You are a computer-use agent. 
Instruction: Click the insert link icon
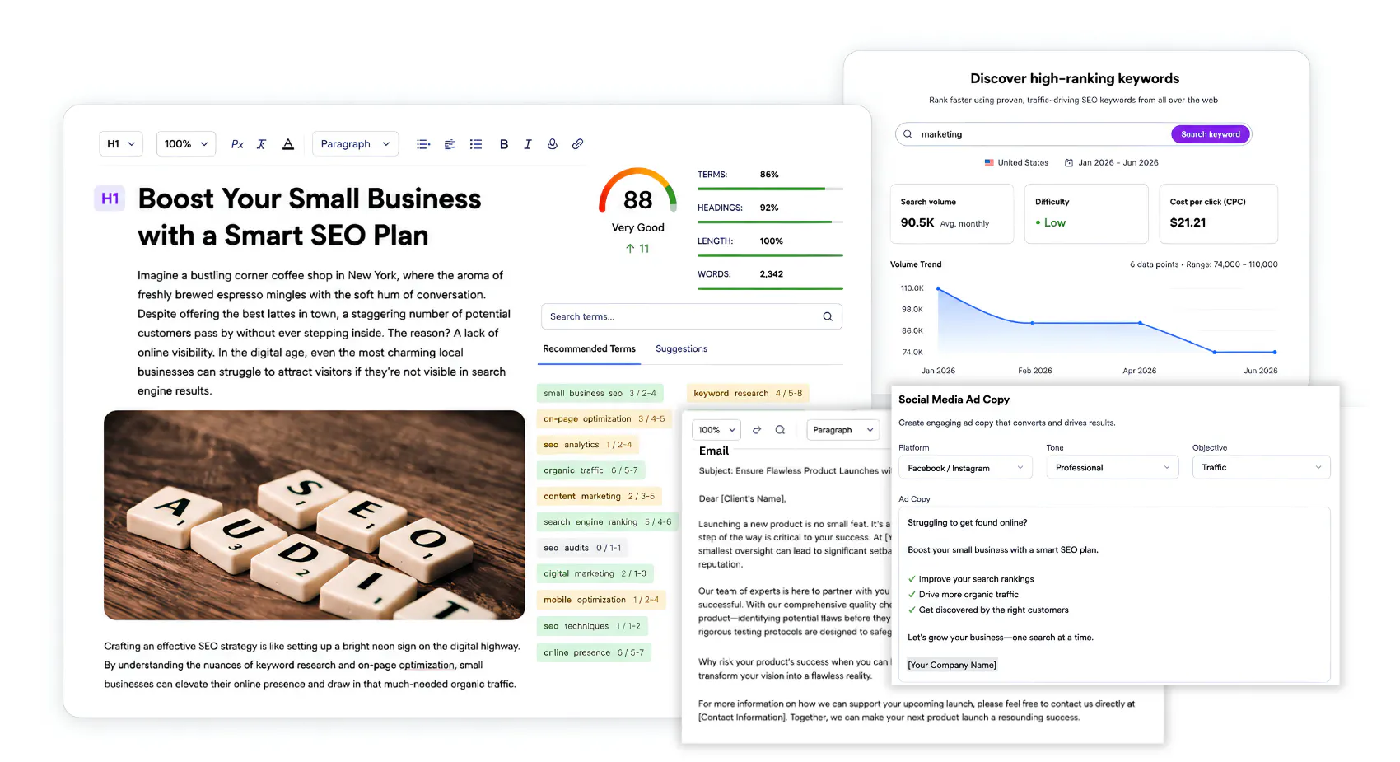[x=578, y=144]
